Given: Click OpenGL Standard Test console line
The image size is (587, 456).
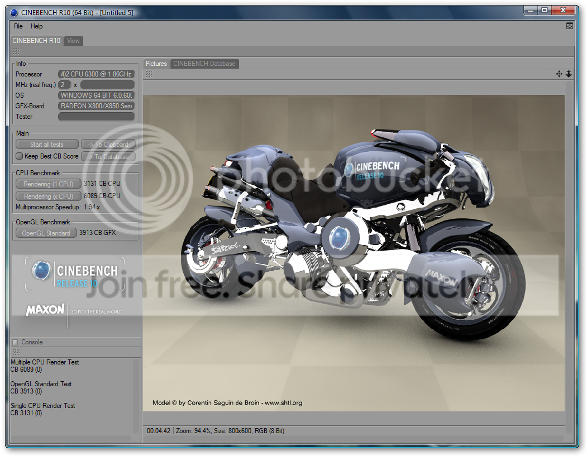Looking at the screenshot, I should [41, 384].
